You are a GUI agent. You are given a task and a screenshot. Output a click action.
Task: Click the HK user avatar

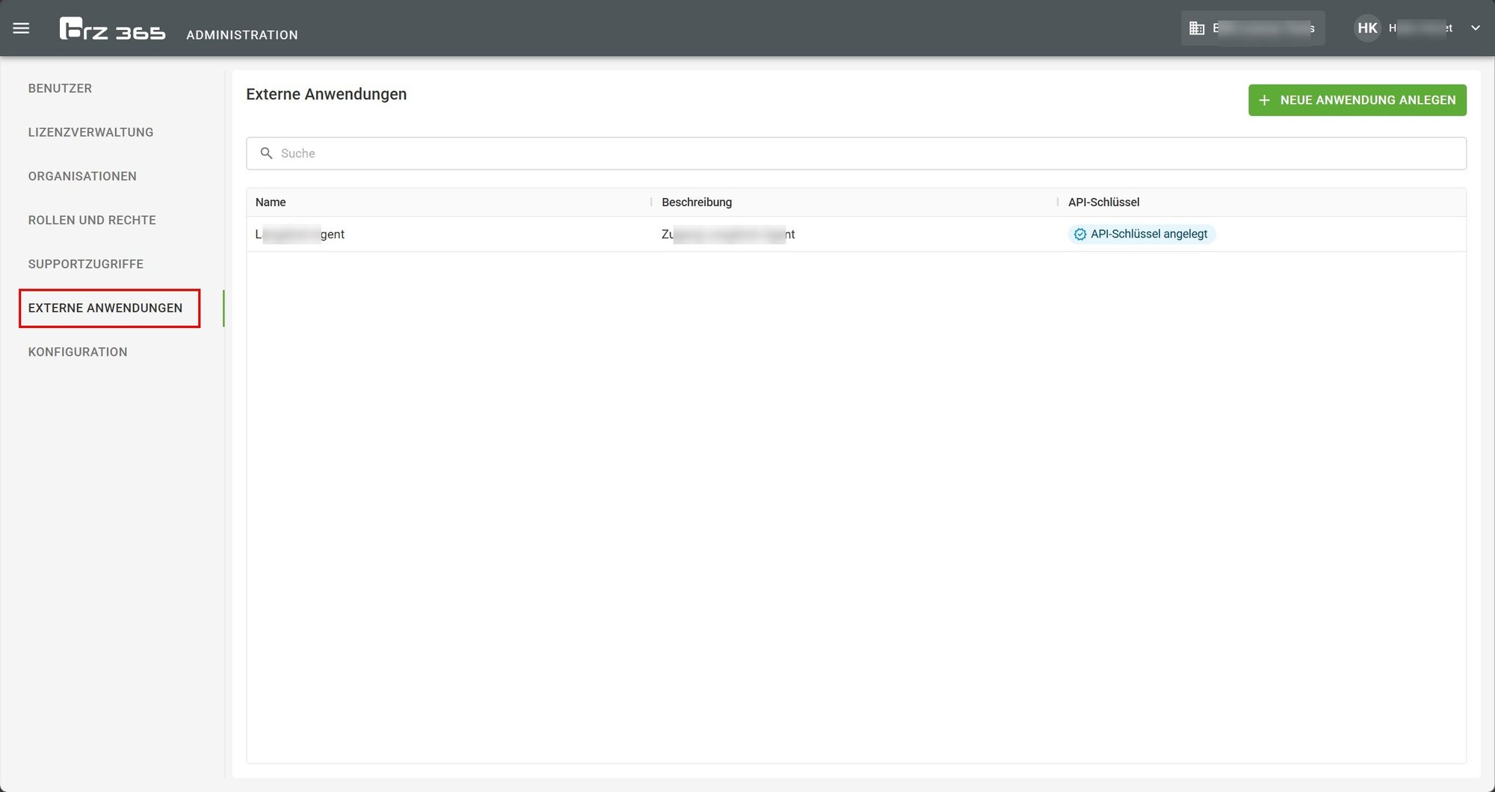pos(1367,28)
